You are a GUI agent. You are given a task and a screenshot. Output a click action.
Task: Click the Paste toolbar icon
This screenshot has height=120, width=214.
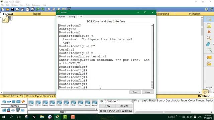(33, 9)
